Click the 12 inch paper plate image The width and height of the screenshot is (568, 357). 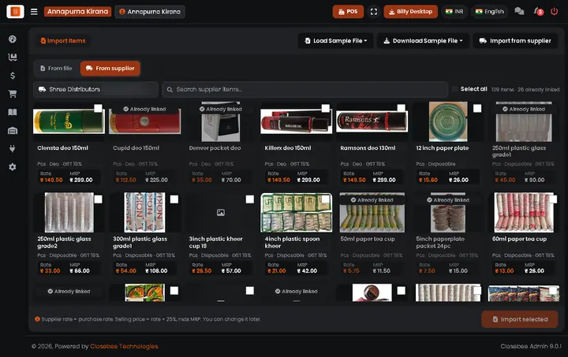448,122
